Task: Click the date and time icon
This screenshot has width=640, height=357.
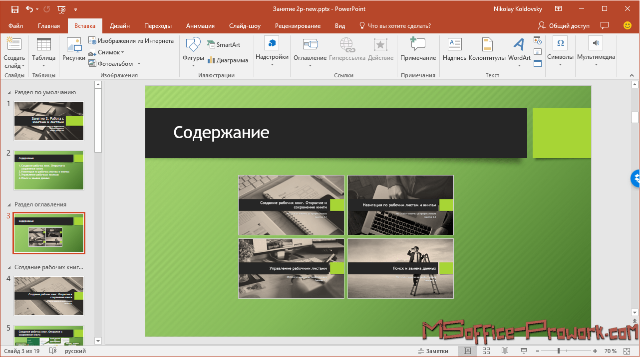Action: pos(538,40)
